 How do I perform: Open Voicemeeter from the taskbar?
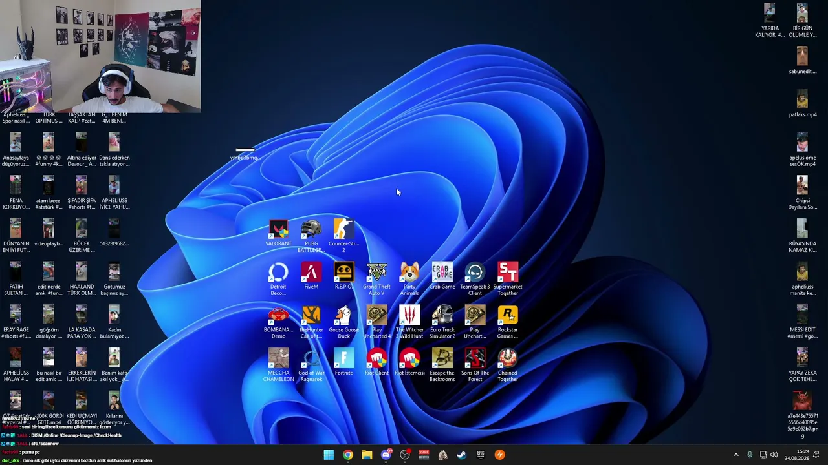[x=424, y=455]
